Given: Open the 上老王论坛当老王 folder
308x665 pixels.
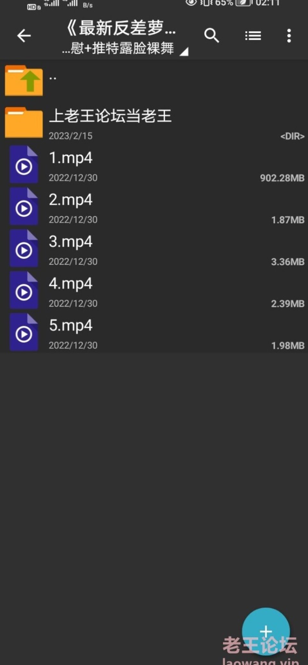Looking at the screenshot, I should click(154, 123).
